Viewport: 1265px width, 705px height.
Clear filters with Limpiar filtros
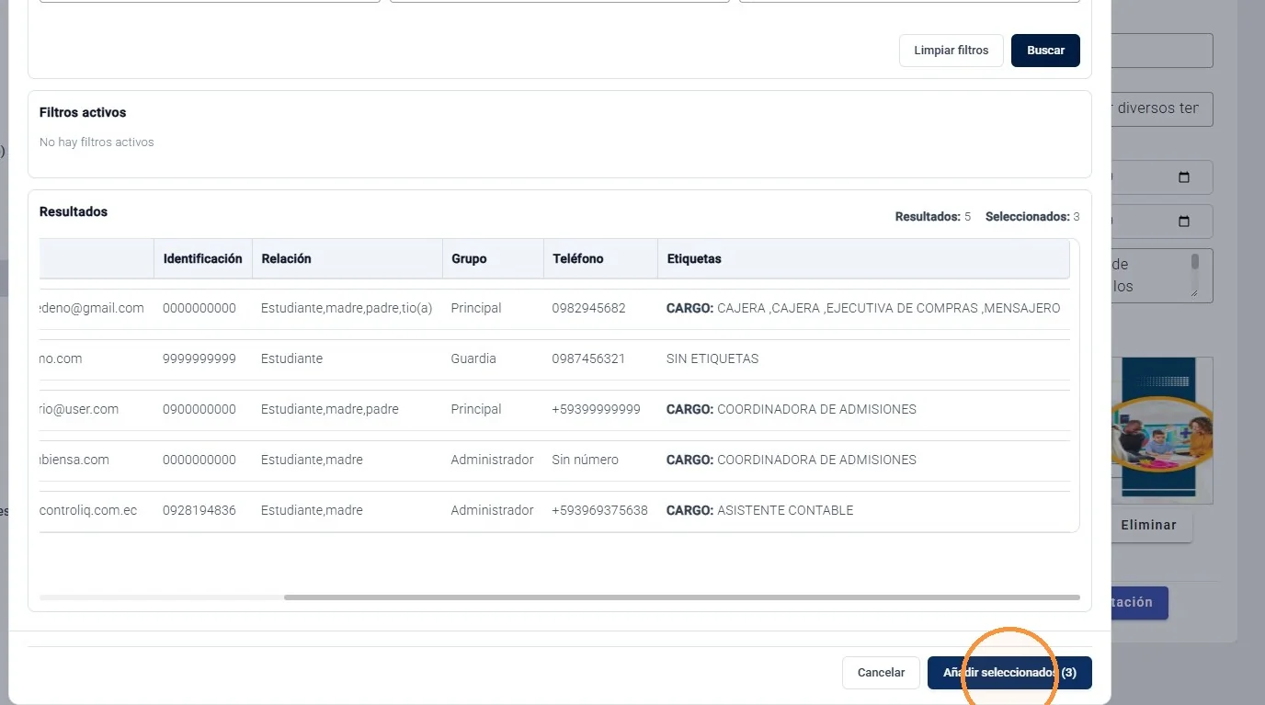(x=951, y=51)
